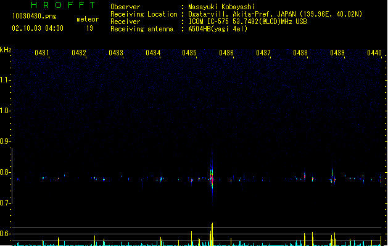Click the 0439 time marker
Image resolution: width=388 pixels, height=246 pixels.
337,53
